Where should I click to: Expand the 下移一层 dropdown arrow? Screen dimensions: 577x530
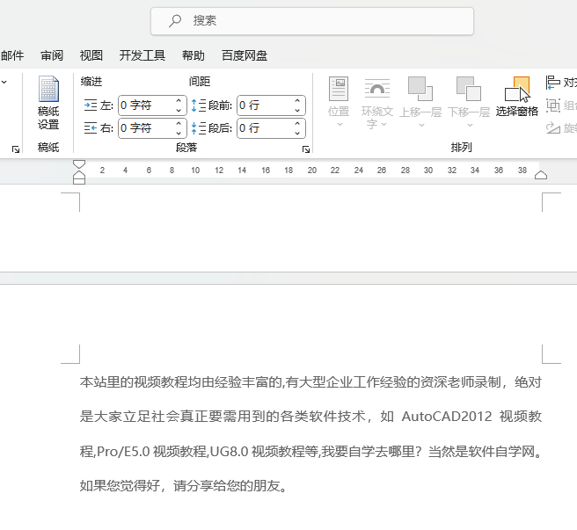[470, 126]
